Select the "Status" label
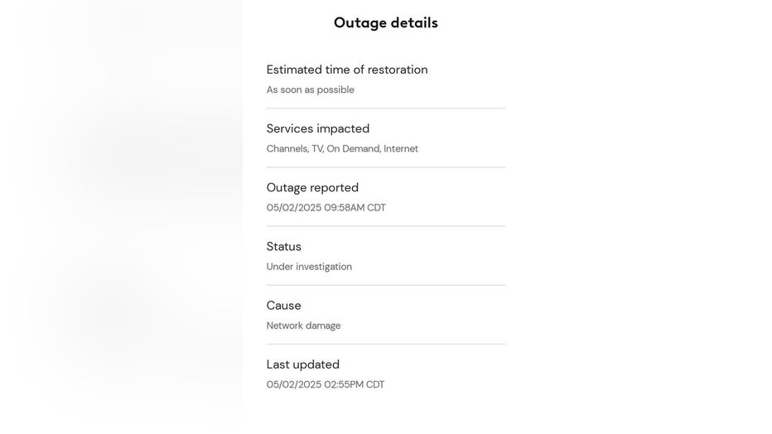The width and height of the screenshot is (772, 434). pos(283,247)
